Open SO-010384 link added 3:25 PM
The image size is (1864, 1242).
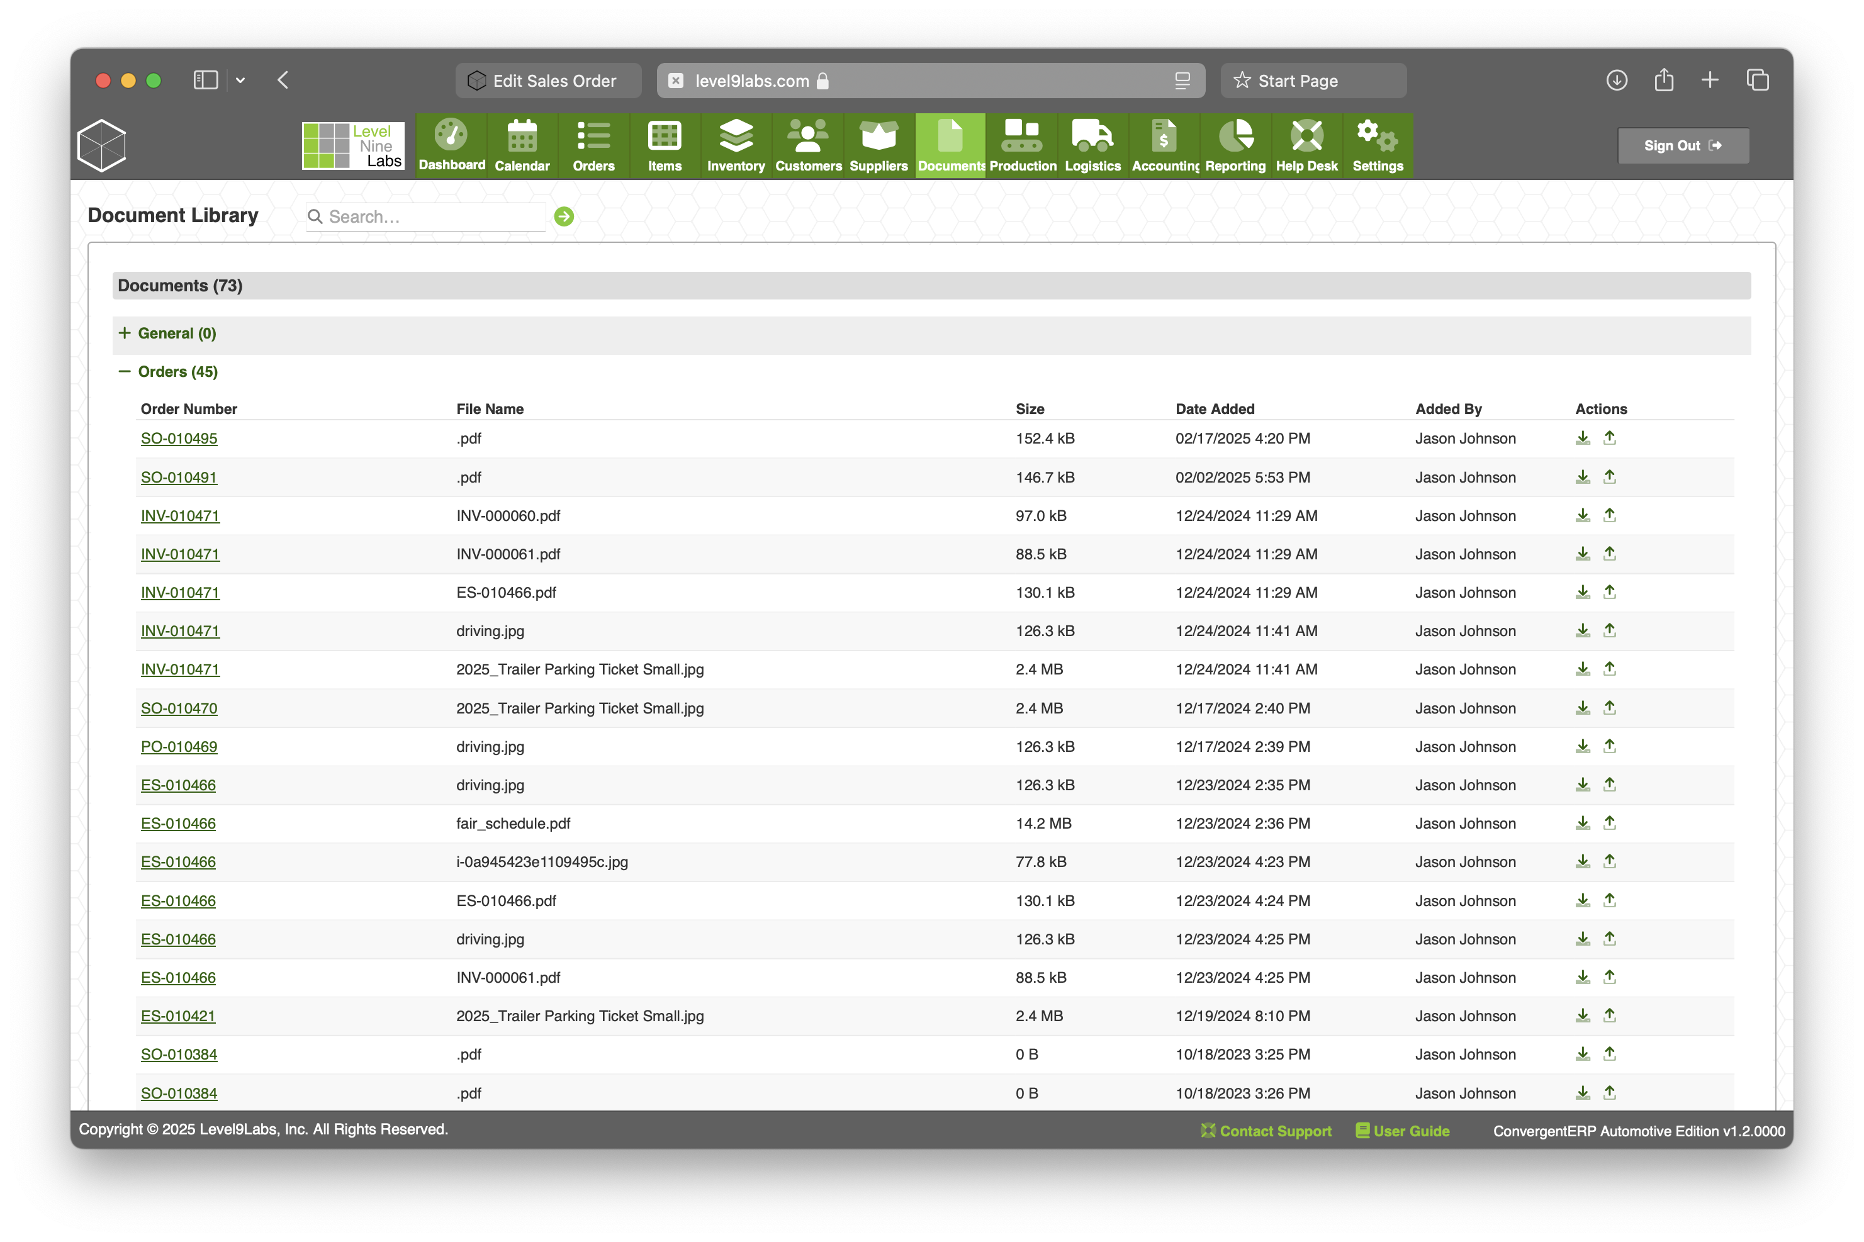pos(179,1055)
